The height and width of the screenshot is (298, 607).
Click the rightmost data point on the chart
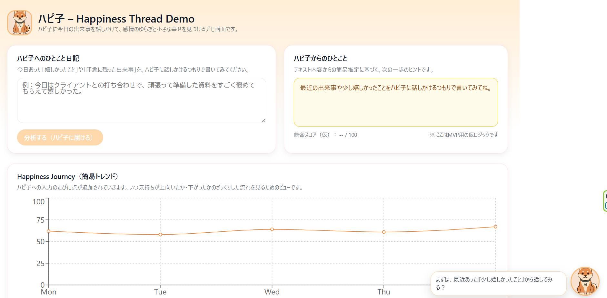click(x=495, y=227)
